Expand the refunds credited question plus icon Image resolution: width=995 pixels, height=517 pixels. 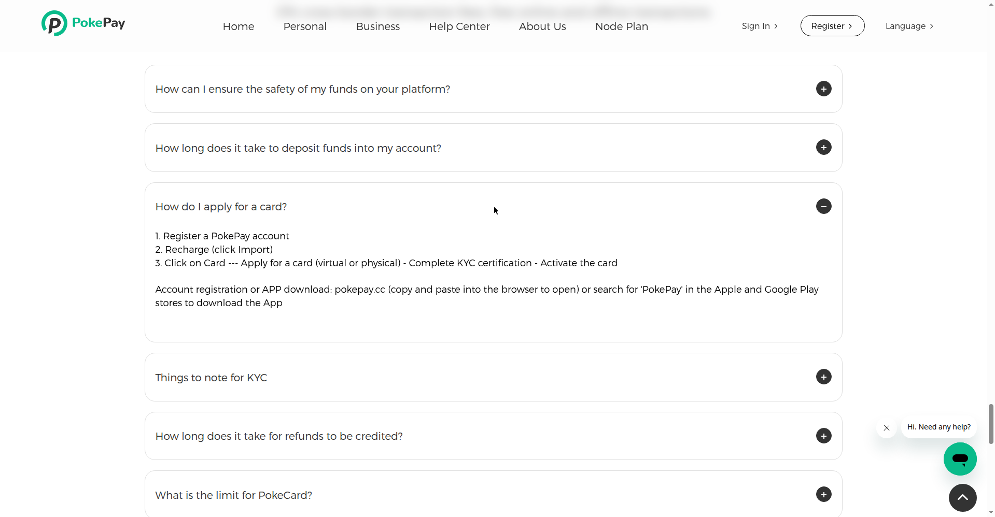point(823,436)
